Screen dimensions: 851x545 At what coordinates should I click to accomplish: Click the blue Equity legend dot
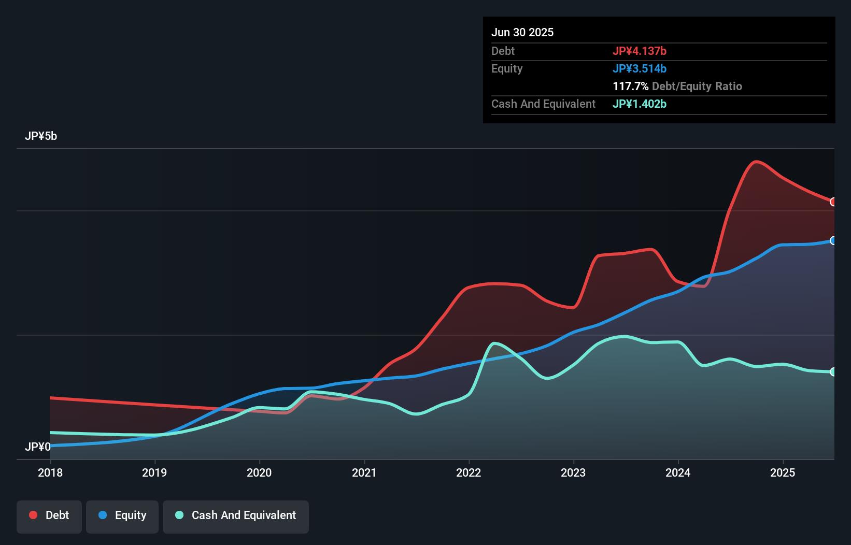tap(103, 515)
